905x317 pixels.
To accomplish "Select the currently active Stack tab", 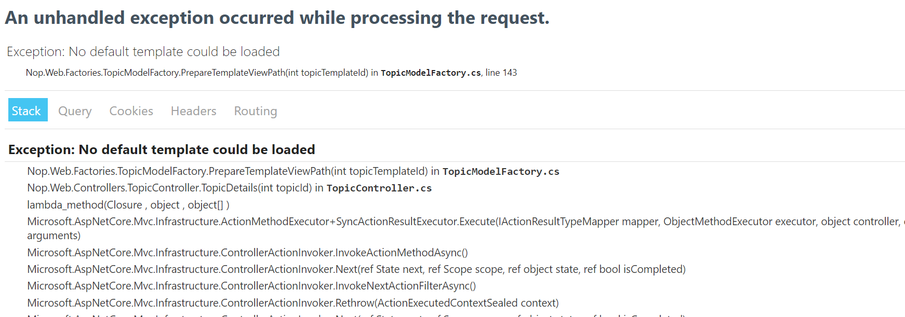I will [27, 110].
